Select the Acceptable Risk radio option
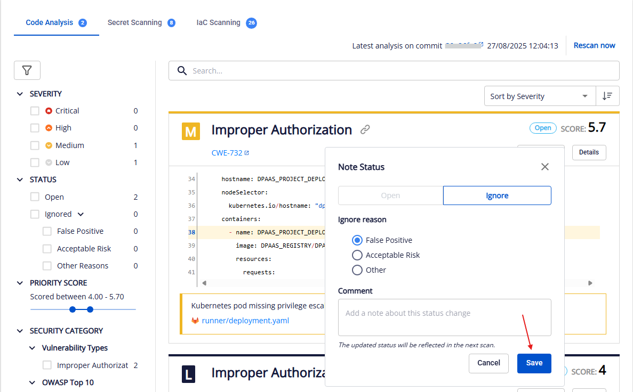Image resolution: width=633 pixels, height=392 pixels. click(357, 255)
